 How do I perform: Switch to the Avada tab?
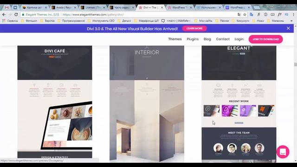(64, 7)
